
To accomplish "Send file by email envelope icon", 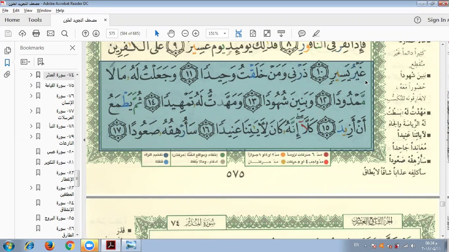I will [x=51, y=34].
